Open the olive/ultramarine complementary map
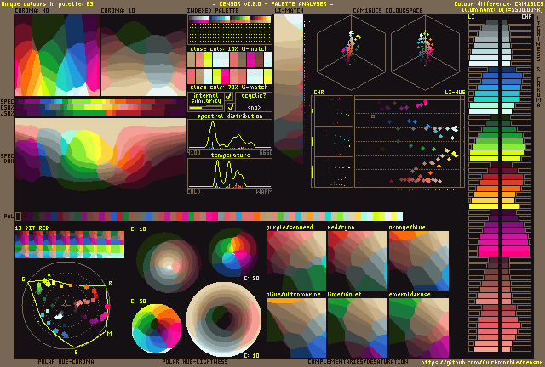This screenshot has height=367, width=545. 296,328
